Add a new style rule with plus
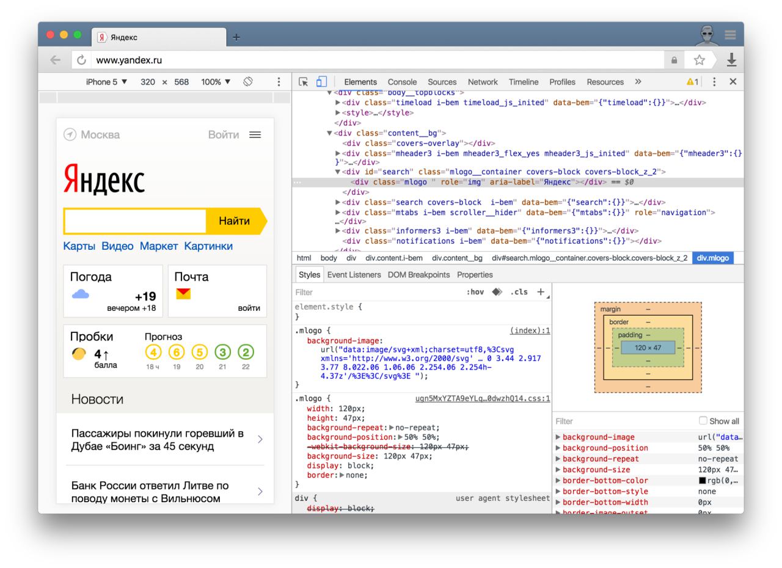This screenshot has width=782, height=568. point(541,292)
